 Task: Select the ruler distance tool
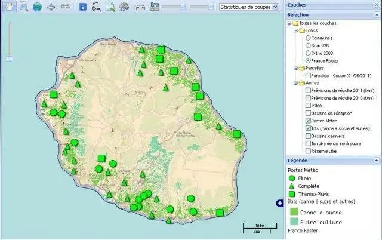(140, 7)
